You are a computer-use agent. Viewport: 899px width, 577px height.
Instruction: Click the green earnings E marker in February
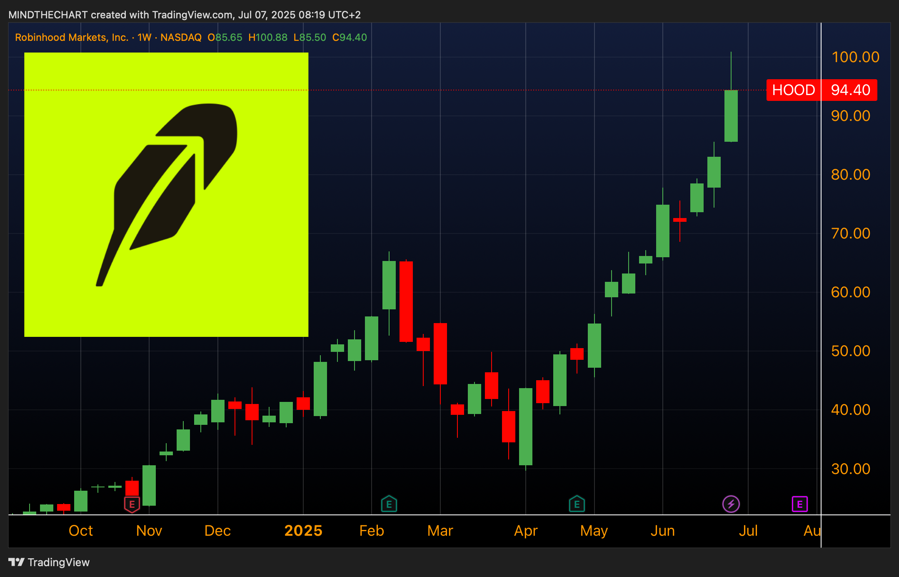tap(389, 504)
